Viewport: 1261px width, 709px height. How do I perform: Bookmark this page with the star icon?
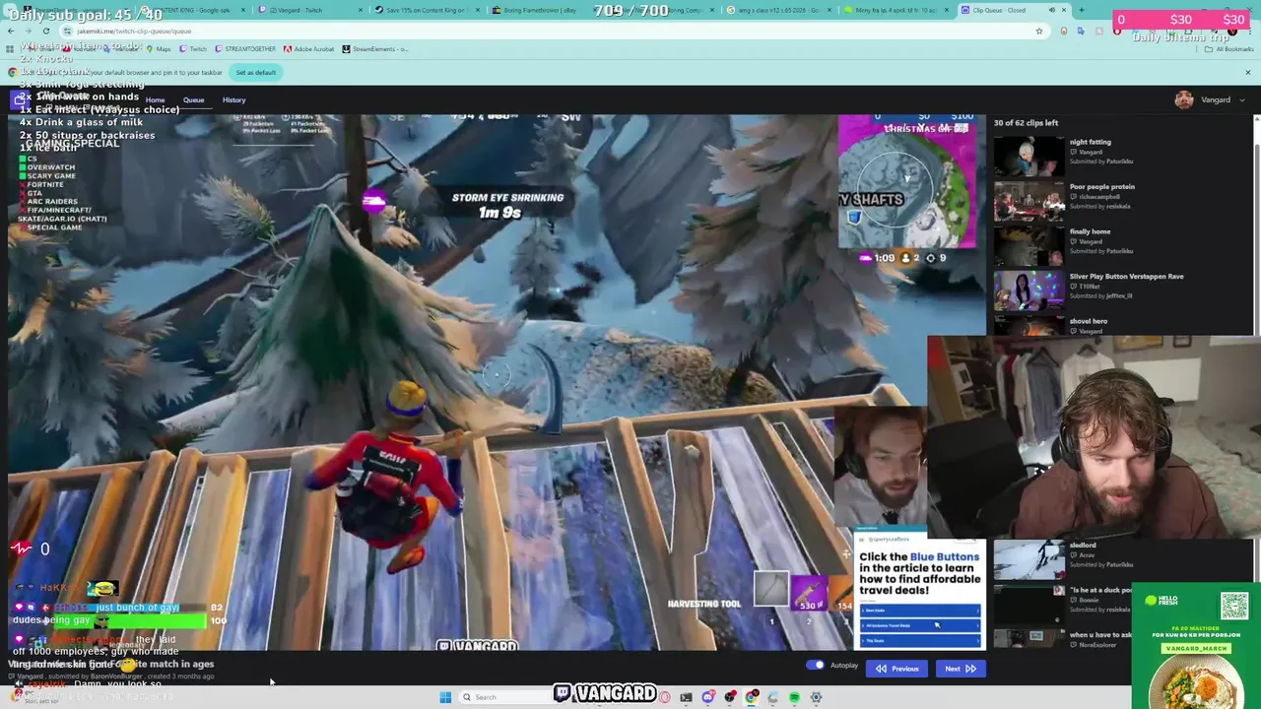click(x=1038, y=31)
